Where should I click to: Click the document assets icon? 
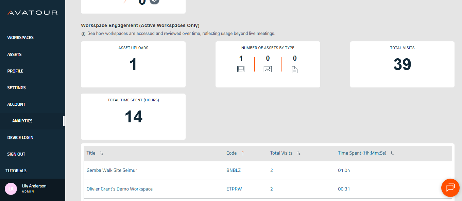pos(294,69)
